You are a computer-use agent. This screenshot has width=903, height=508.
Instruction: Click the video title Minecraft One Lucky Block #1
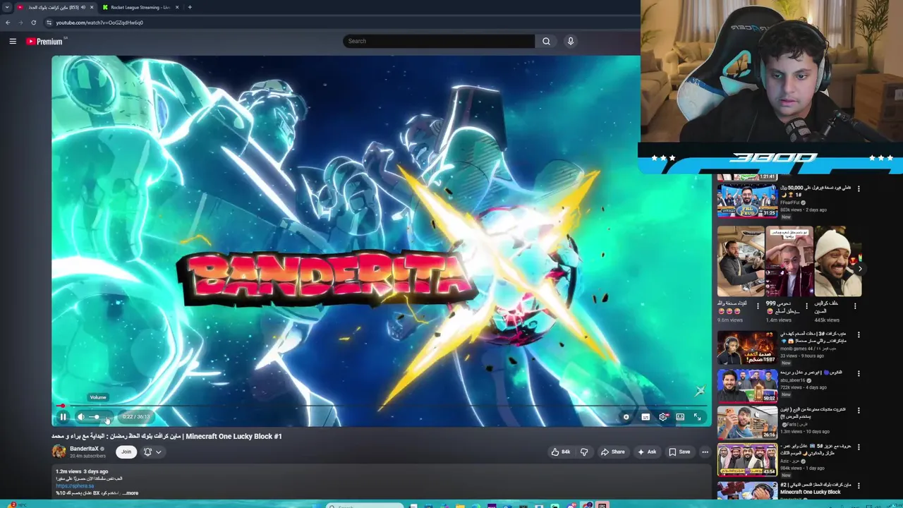[166, 436]
